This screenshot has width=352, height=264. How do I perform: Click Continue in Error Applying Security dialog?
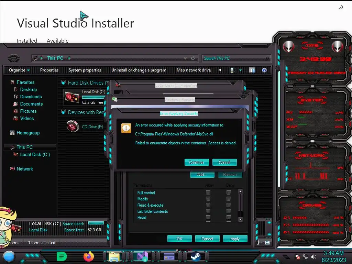pyautogui.click(x=196, y=162)
